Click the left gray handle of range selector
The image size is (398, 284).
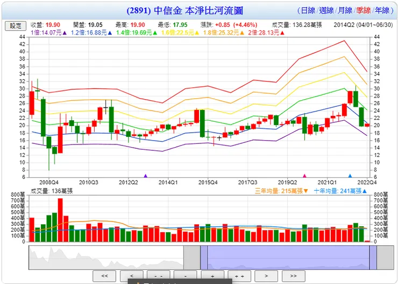pyautogui.click(x=192, y=257)
